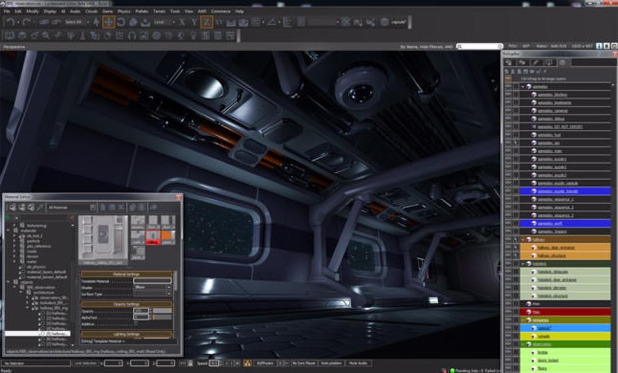The image size is (618, 373).
Task: Click the search magnifier icon above the viewport
Action: (x=459, y=46)
